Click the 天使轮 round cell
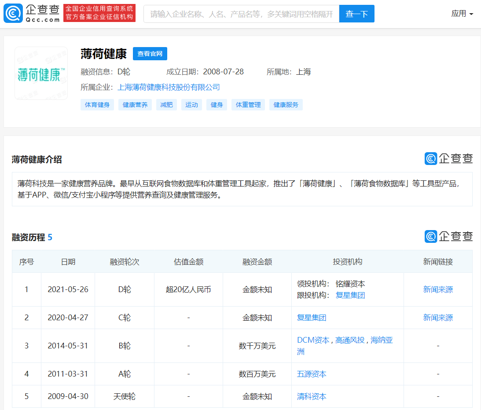The width and height of the screenshot is (481, 410). click(x=125, y=396)
